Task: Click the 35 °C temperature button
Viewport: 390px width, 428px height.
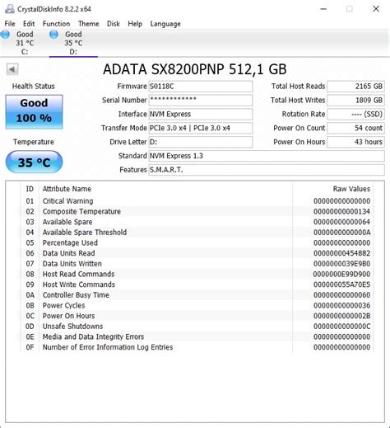Action: (x=34, y=162)
